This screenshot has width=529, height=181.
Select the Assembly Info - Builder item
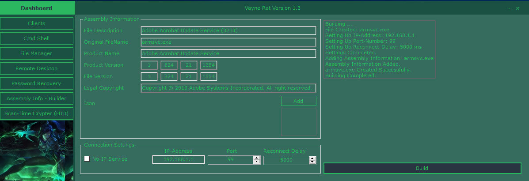(x=37, y=98)
